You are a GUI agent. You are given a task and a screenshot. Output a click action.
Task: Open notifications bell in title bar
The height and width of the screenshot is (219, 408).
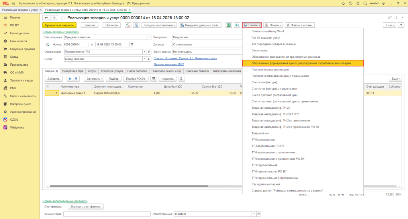pos(343,3)
